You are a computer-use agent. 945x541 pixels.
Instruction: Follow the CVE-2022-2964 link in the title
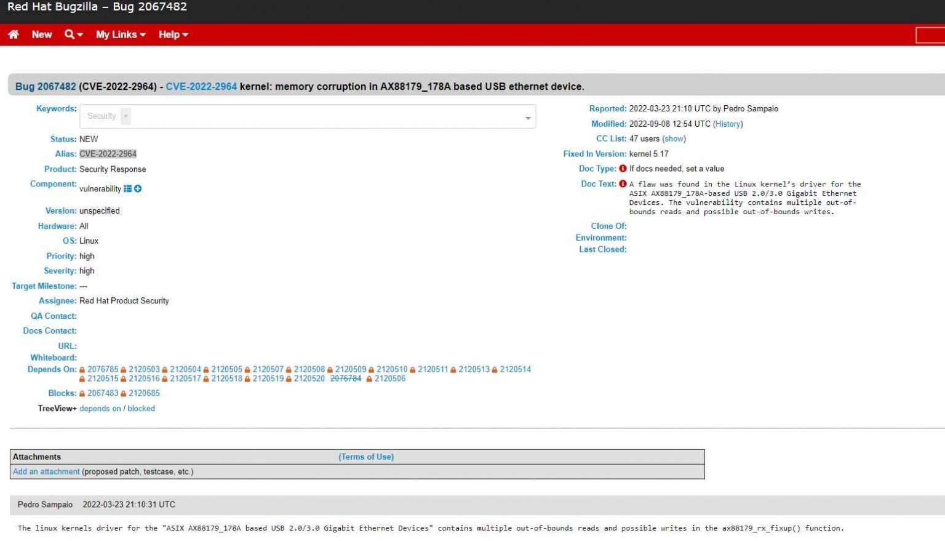click(201, 86)
